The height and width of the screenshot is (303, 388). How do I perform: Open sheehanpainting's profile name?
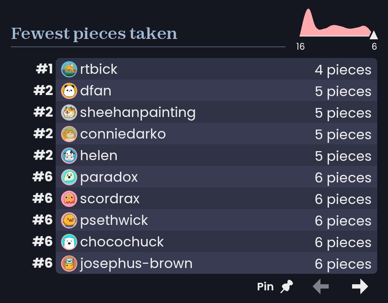tap(138, 113)
